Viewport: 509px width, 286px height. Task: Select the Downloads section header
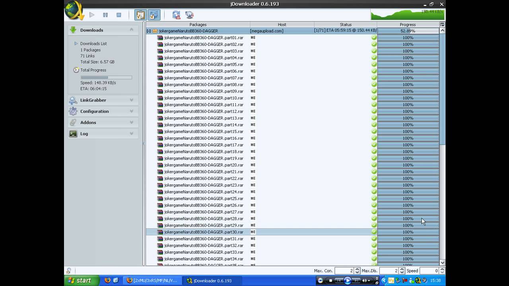(x=103, y=30)
